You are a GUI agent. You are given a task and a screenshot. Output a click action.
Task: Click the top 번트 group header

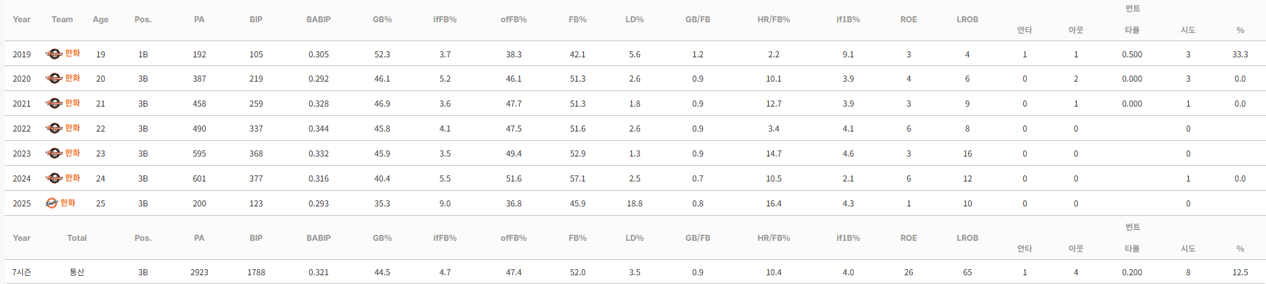pyautogui.click(x=1132, y=9)
